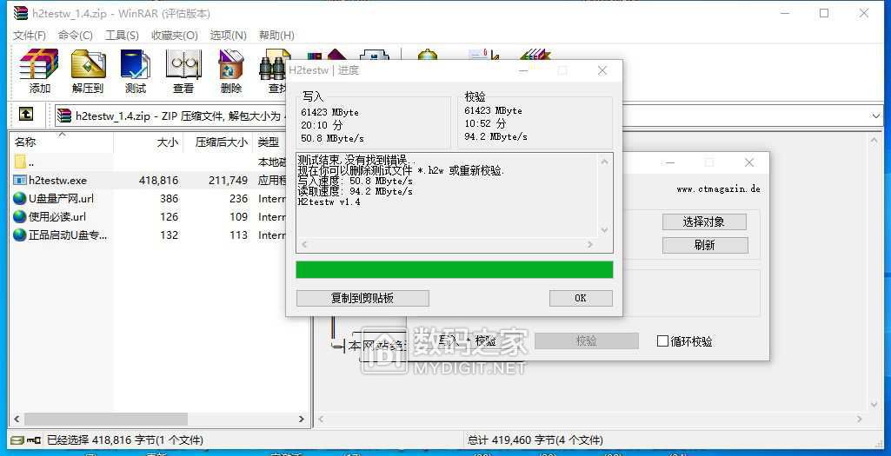Open the 命令(C) menu
The width and height of the screenshot is (891, 456).
75,36
